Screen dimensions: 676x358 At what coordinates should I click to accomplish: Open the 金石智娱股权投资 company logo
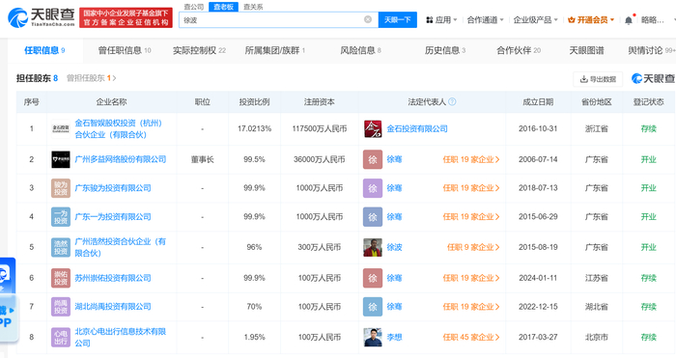[x=61, y=128]
